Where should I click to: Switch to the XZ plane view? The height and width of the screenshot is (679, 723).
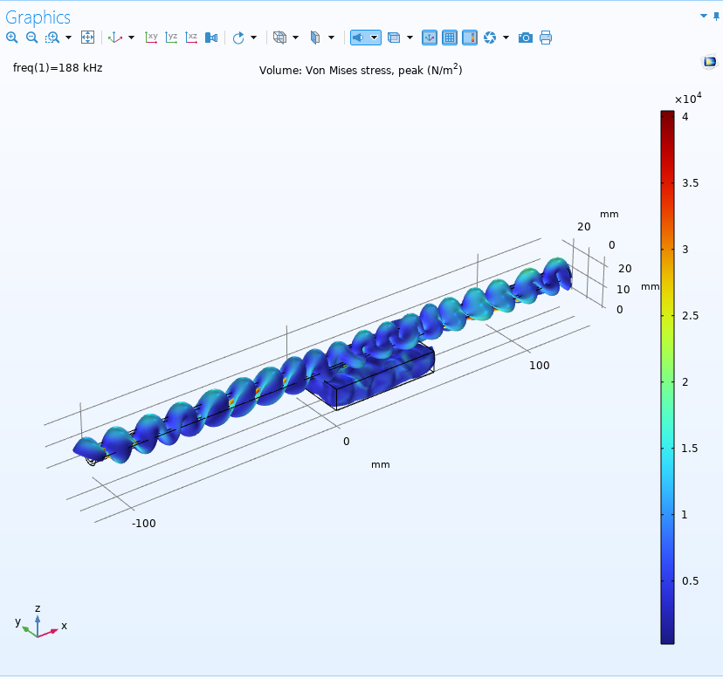[191, 38]
